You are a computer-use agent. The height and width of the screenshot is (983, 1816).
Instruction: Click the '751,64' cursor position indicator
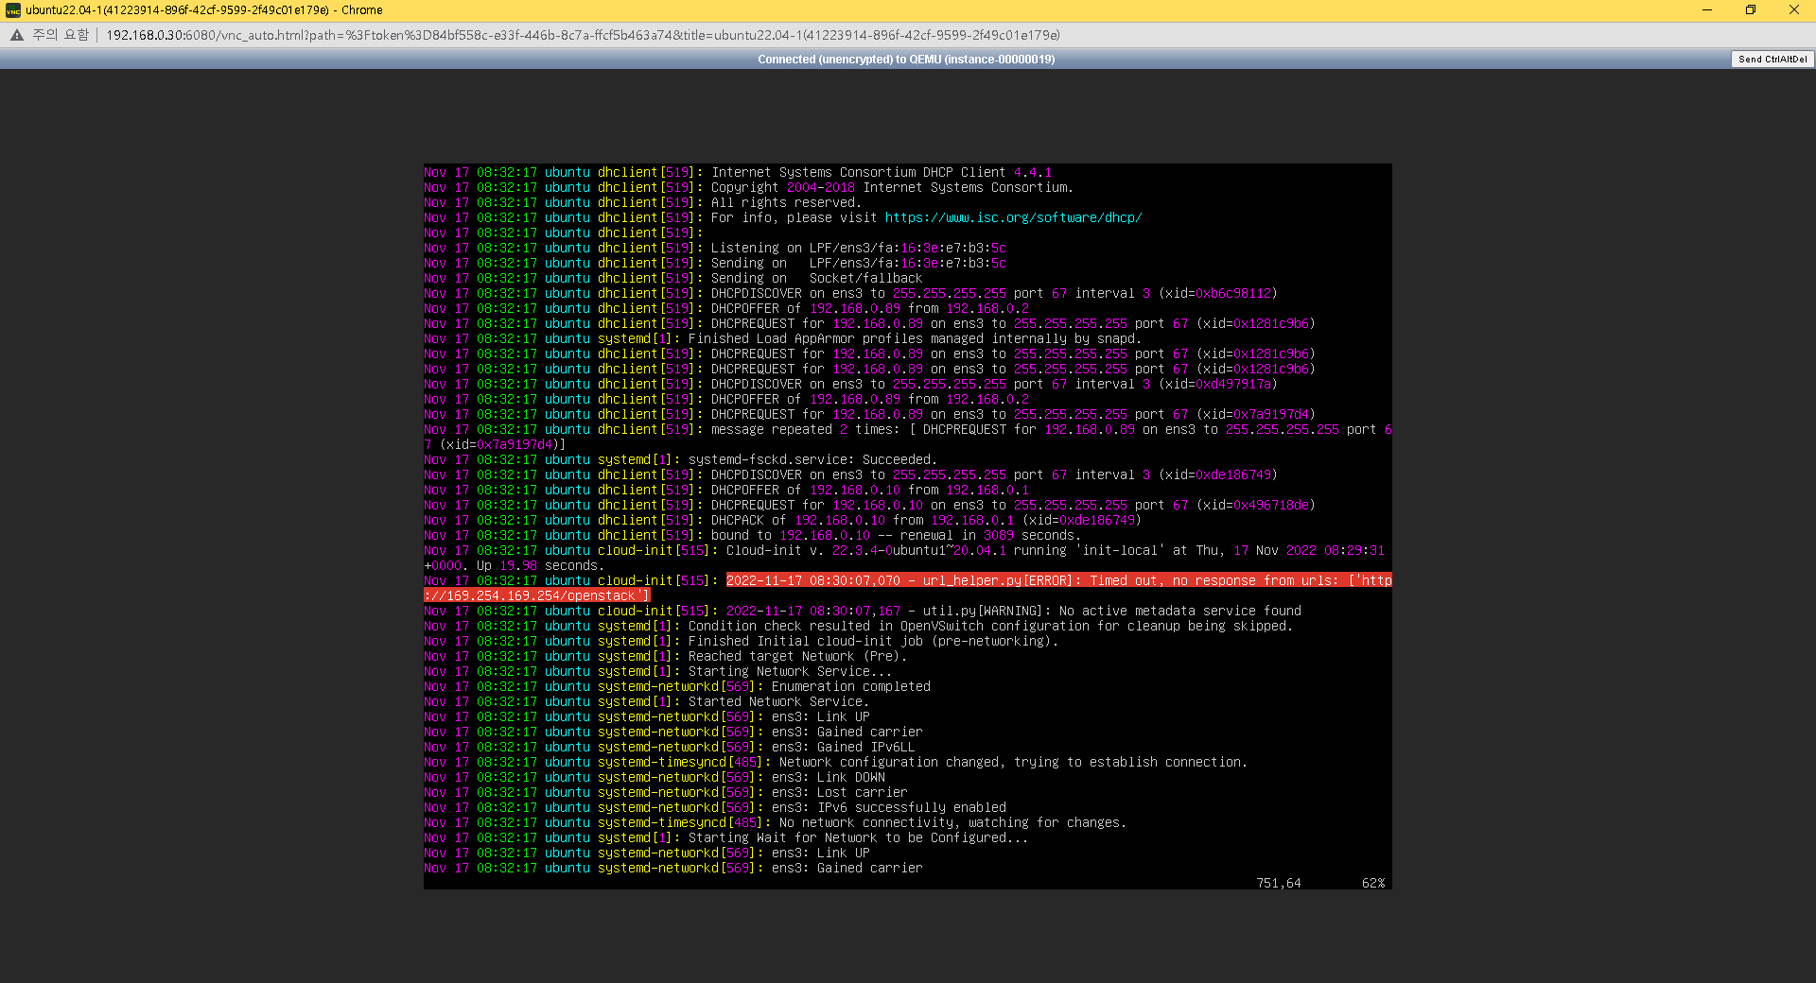tap(1279, 883)
